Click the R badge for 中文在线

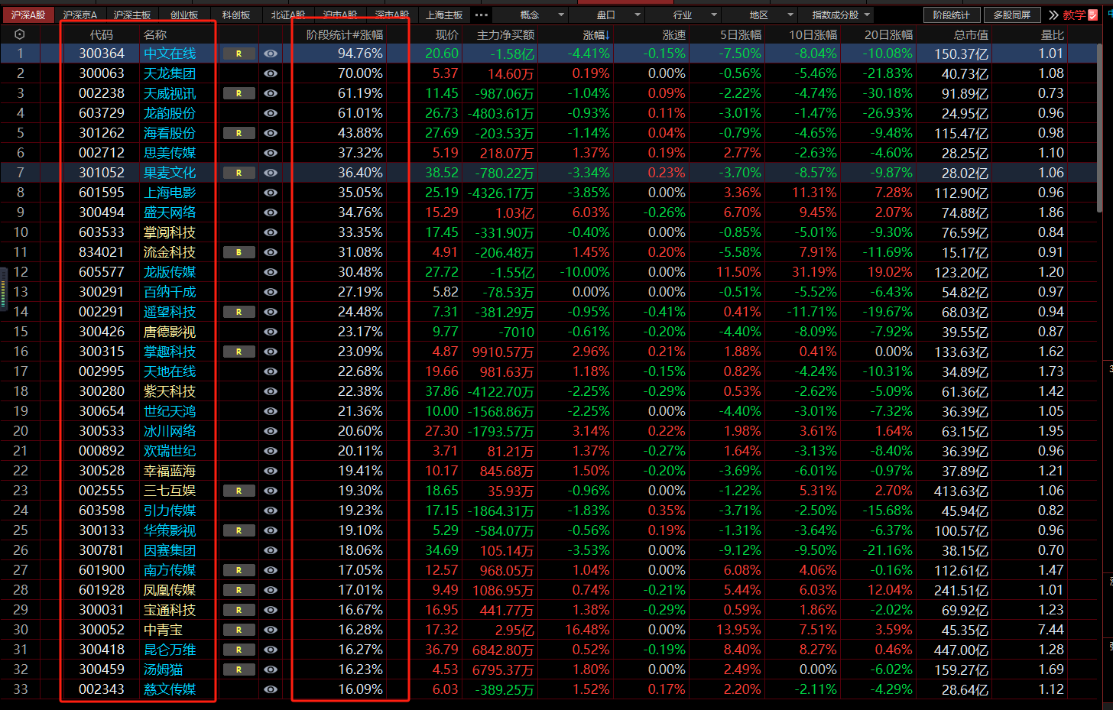click(x=239, y=53)
